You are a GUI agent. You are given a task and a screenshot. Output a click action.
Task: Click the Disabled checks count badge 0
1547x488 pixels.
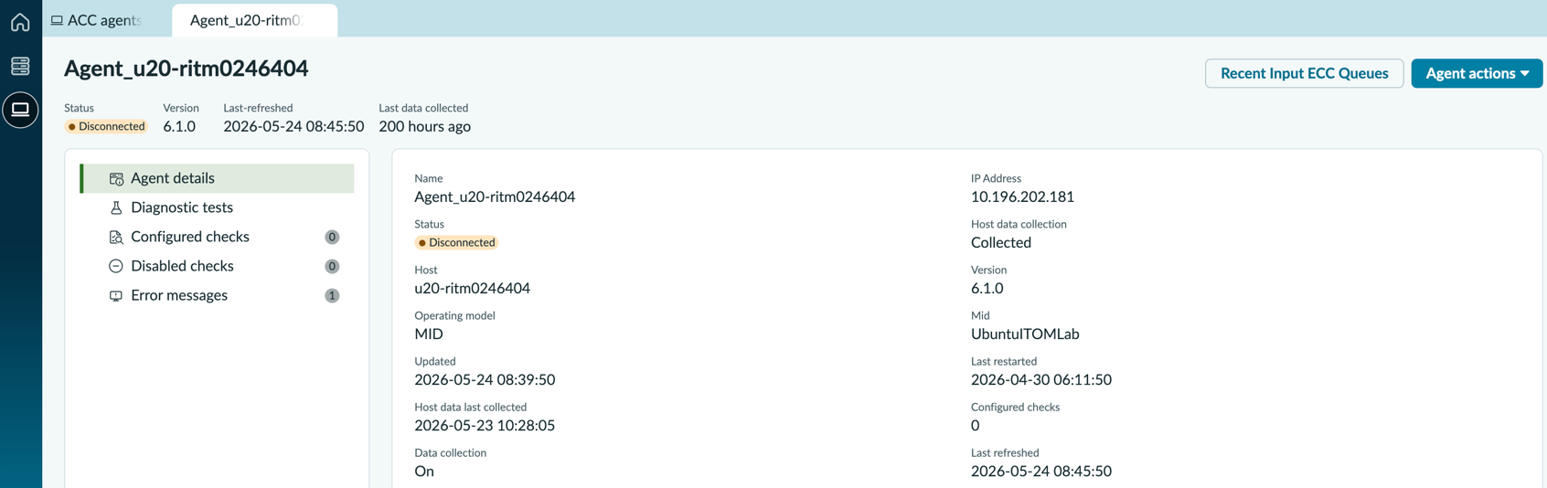coord(332,266)
